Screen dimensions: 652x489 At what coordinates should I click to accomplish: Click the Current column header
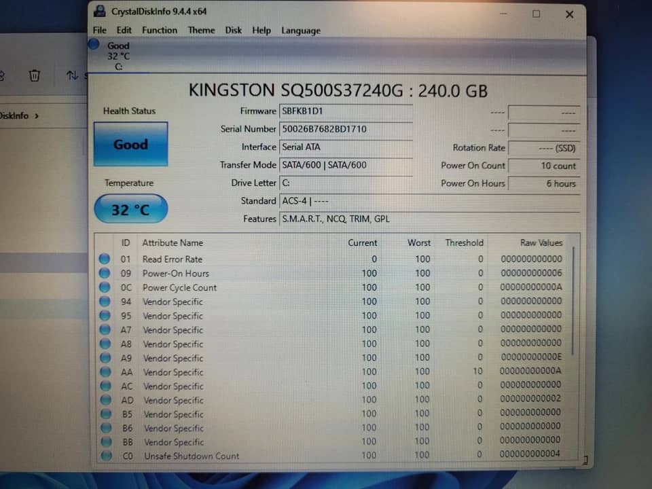click(362, 243)
